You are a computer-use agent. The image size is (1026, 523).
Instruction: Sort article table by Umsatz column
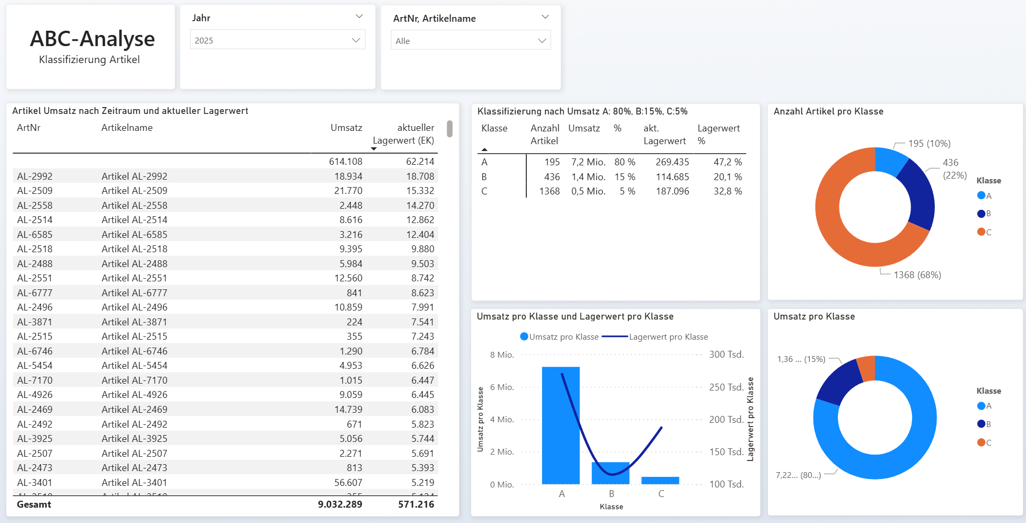click(346, 128)
